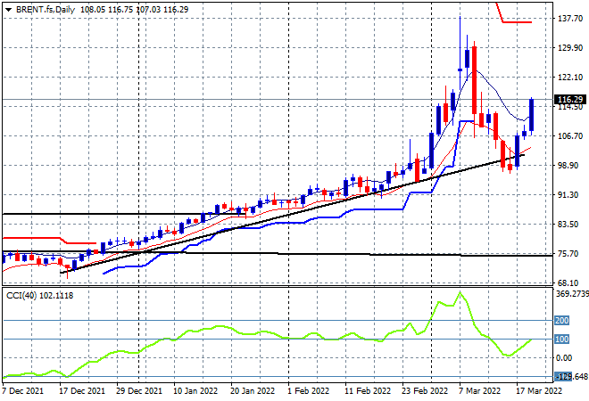
Task: Select the -129.648 CCI minimum value label
Action: click(569, 377)
